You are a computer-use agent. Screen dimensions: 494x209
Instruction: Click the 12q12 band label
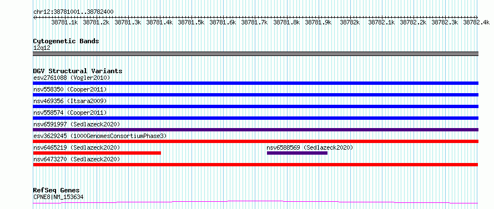[x=42, y=48]
